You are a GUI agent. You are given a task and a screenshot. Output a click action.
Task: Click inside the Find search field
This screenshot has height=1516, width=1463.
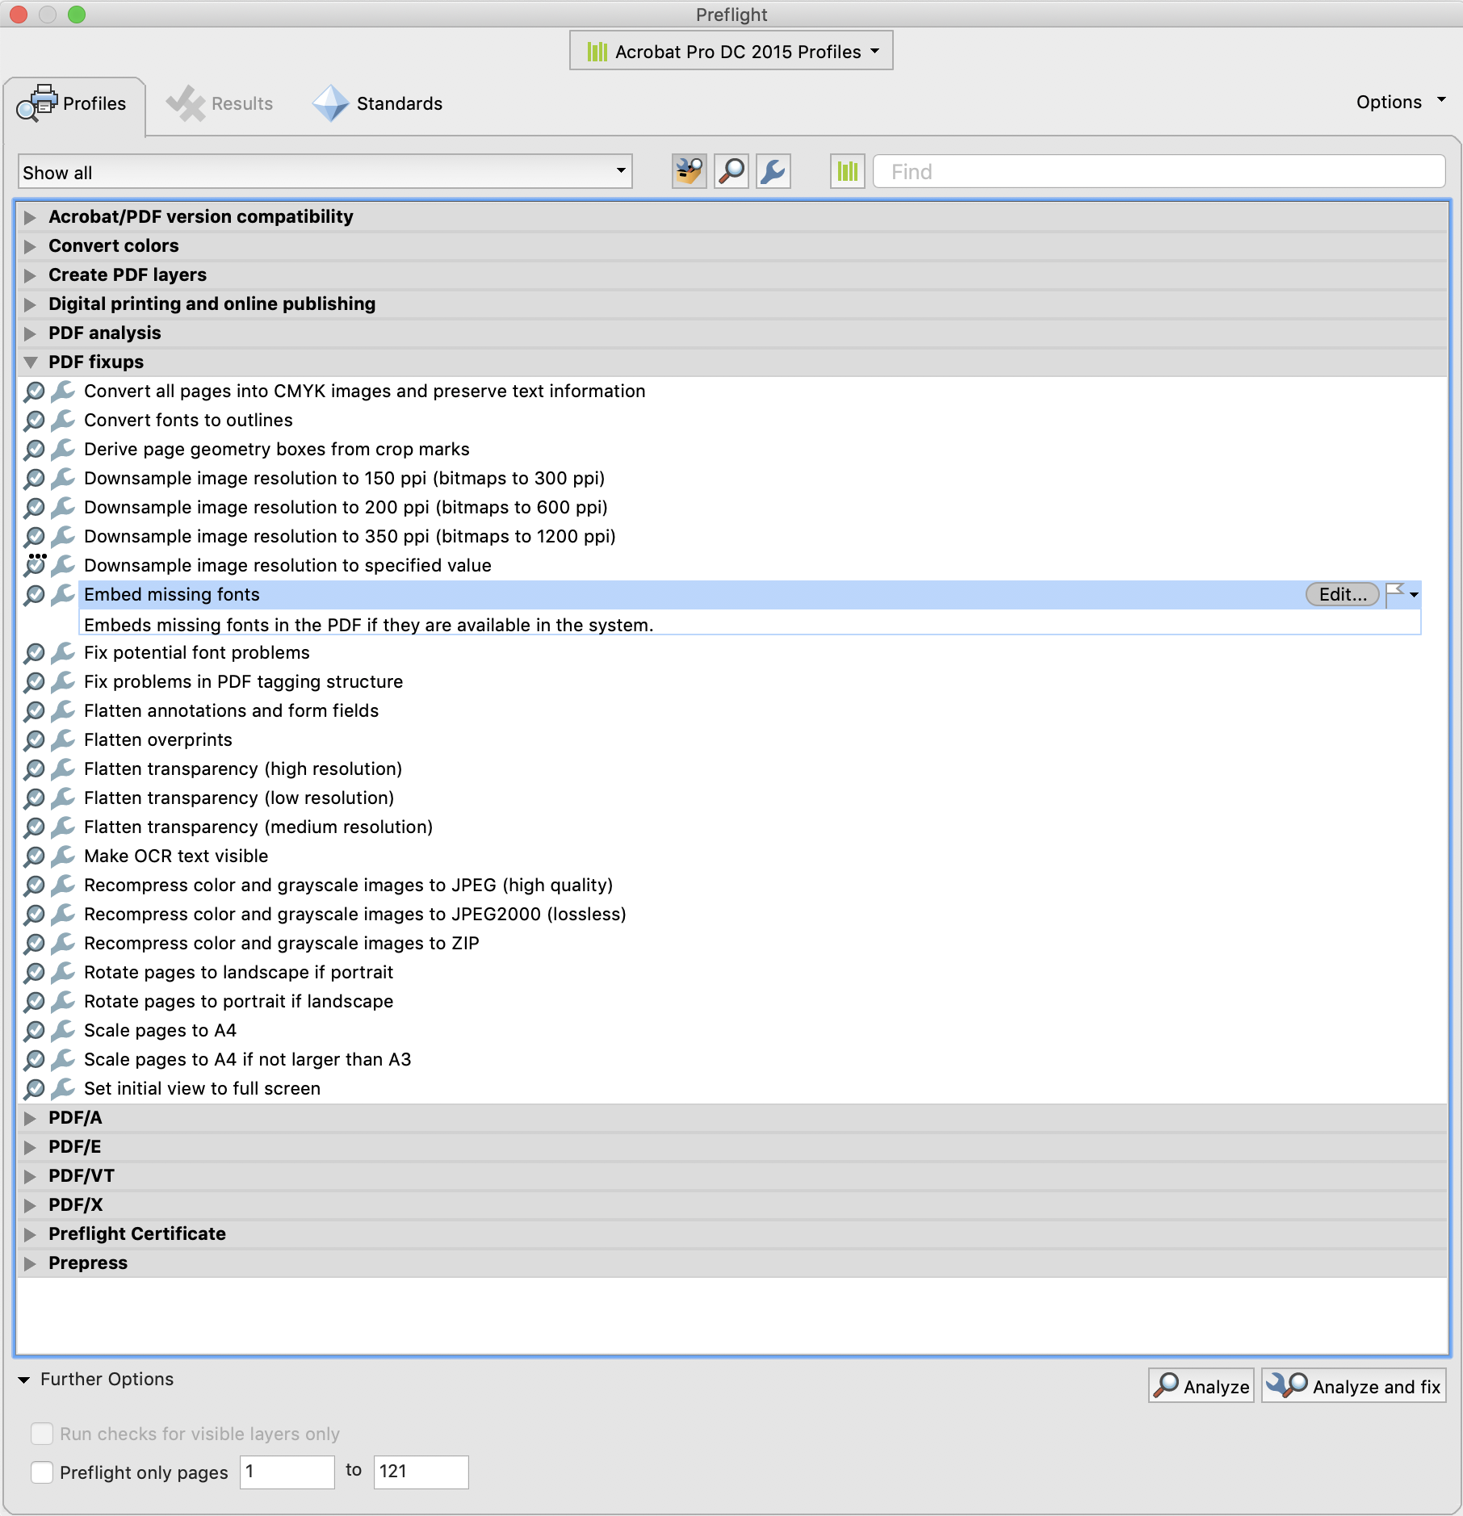pos(1130,171)
